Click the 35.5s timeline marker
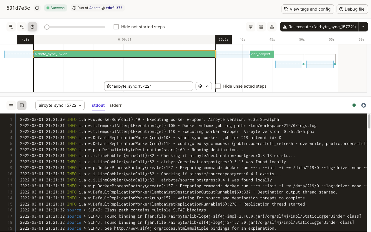Screen dimensions: 371x232 [224, 40]
